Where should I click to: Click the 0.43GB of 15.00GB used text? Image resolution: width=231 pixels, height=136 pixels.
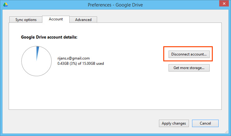tap(81, 64)
